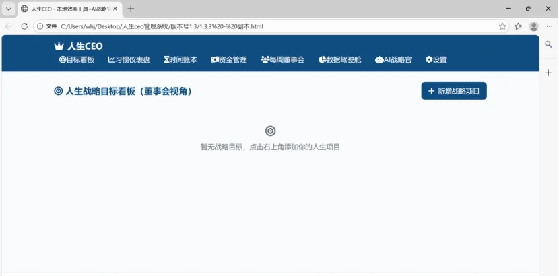Select the 人生CEO browser tab
The height and width of the screenshot is (276, 559).
click(69, 9)
